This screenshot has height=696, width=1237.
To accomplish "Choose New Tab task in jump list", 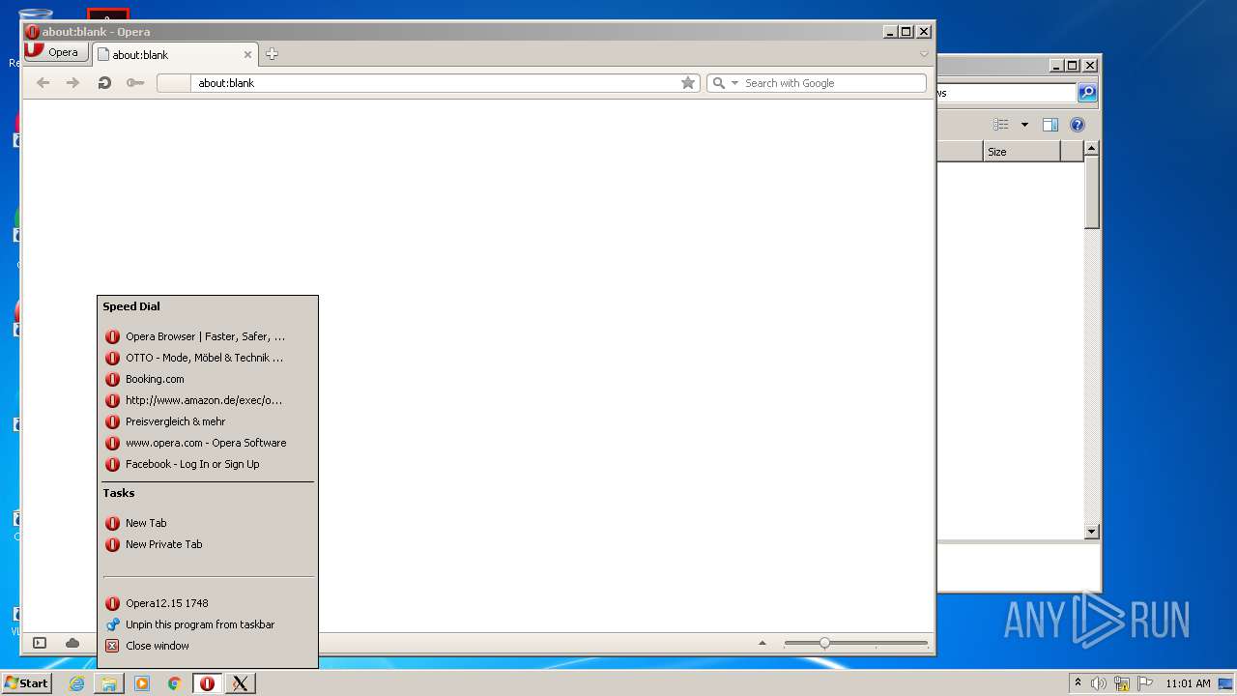I will pyautogui.click(x=208, y=523).
